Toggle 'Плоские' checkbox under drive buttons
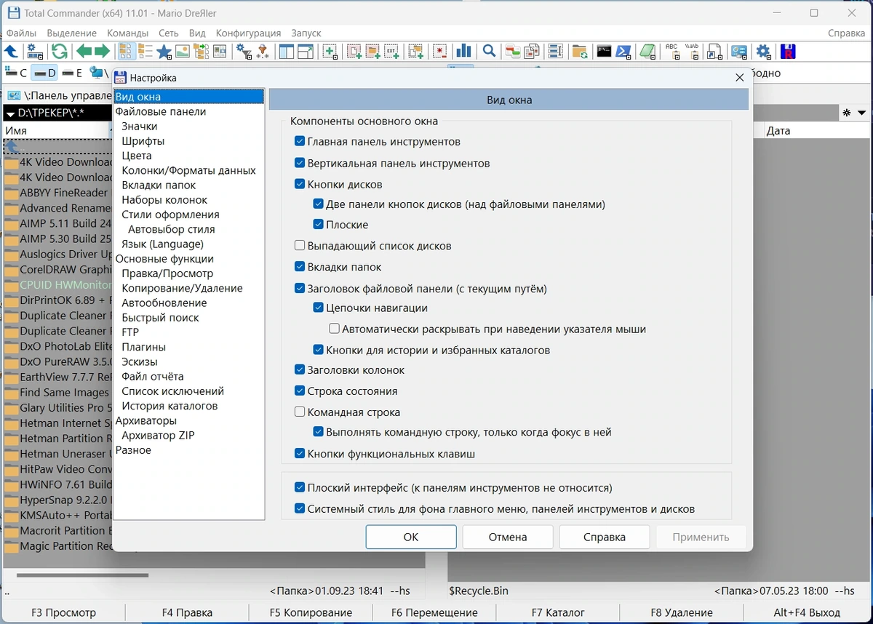This screenshot has width=873, height=624. tap(319, 225)
